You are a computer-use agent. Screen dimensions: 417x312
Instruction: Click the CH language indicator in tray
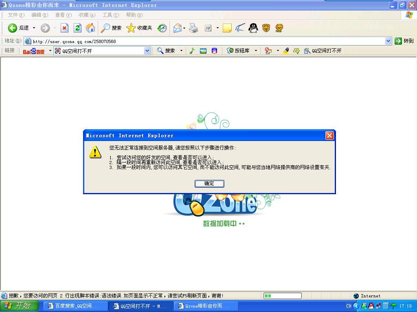[349, 306]
